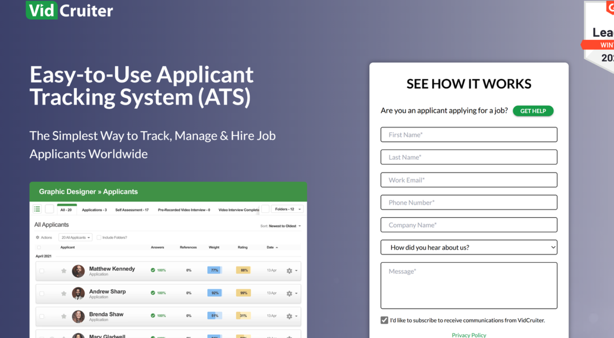Click the Rating column header
The height and width of the screenshot is (338, 614).
243,247
